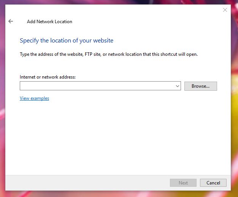Click the blank white area below View examples
Screen dimensions: 238x197
click(x=114, y=137)
